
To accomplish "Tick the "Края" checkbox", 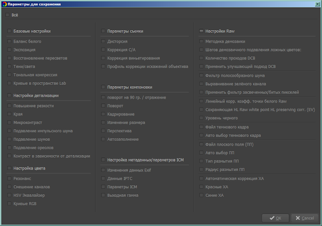I will coord(9,114).
